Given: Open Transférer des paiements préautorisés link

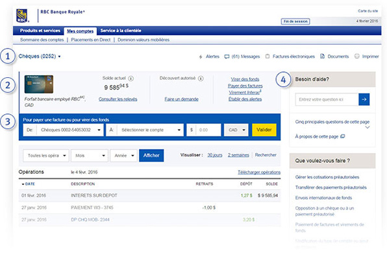Looking at the screenshot, I should point(331,187).
